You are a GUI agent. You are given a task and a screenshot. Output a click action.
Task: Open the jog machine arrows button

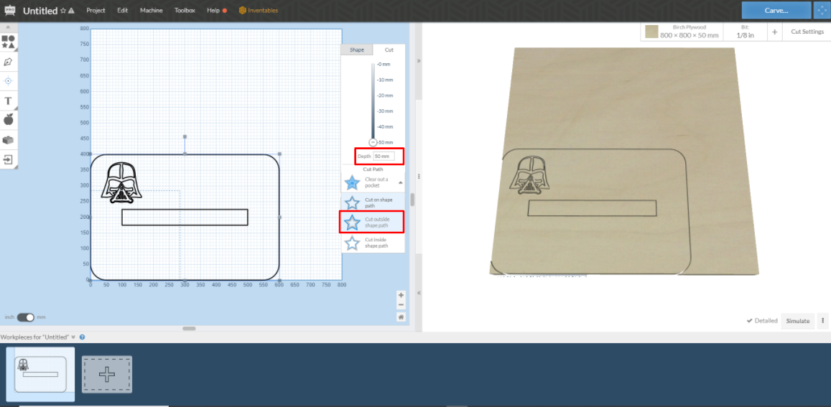(822, 10)
